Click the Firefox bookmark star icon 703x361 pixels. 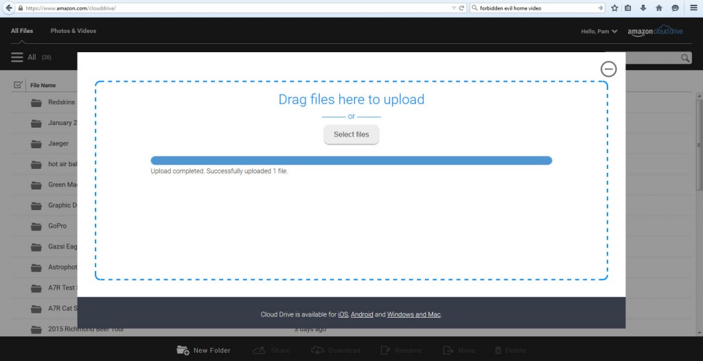614,8
